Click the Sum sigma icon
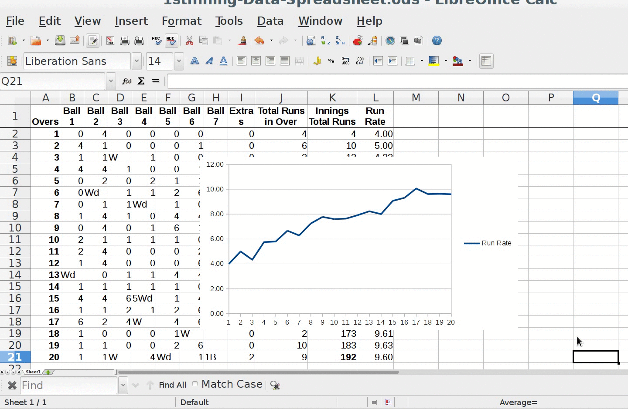Viewport: 628px width, 409px height. tap(141, 81)
